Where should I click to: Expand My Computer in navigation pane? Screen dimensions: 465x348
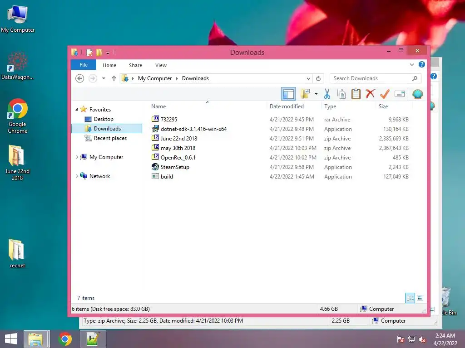(77, 157)
